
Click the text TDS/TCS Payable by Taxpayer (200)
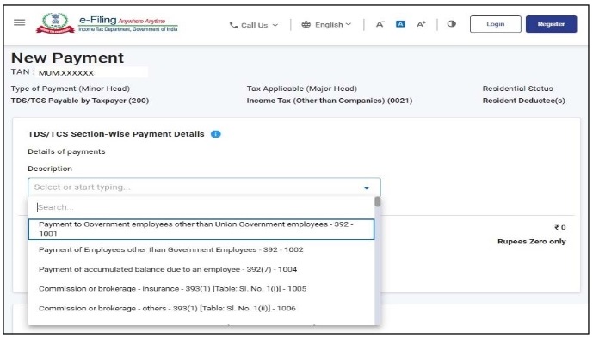80,101
